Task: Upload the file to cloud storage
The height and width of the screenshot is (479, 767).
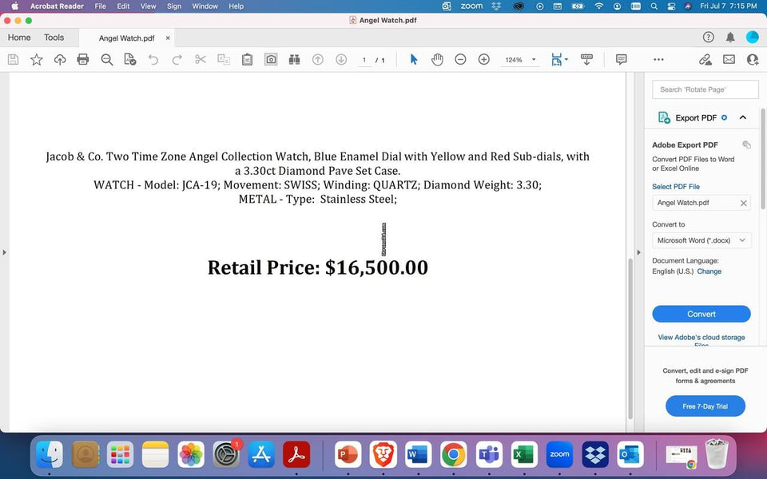Action: [60, 60]
